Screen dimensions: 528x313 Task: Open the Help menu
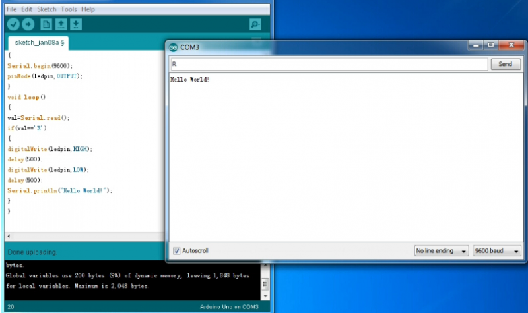click(x=88, y=9)
